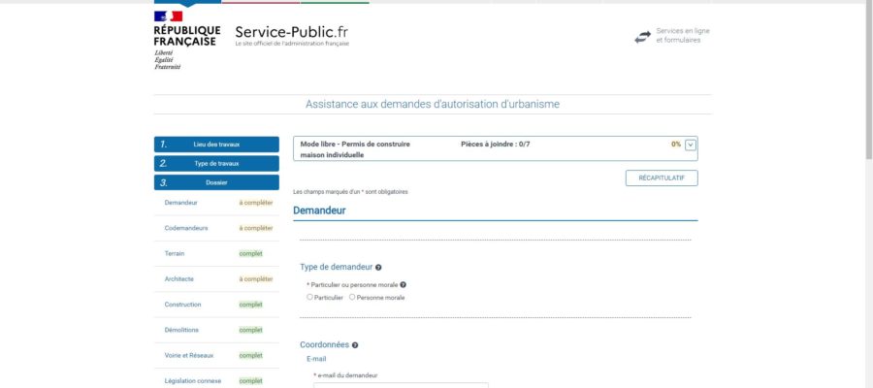The width and height of the screenshot is (873, 388).
Task: Select step 1 Lieu des travaux
Action: click(216, 145)
